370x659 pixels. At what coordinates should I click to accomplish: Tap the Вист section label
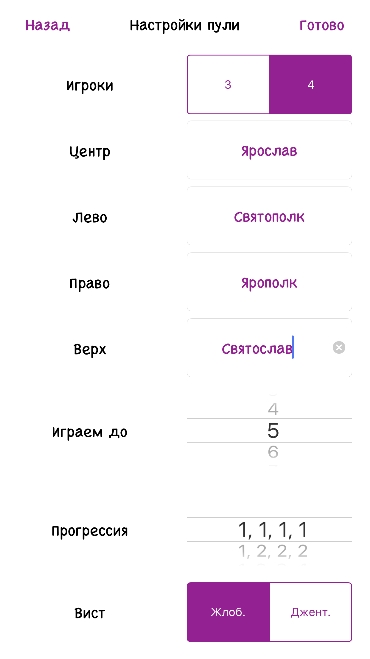[x=89, y=613]
